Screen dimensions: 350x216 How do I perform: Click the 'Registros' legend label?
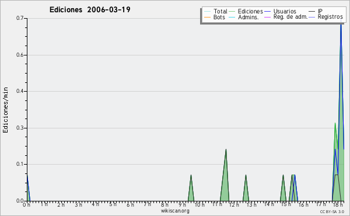point(330,17)
